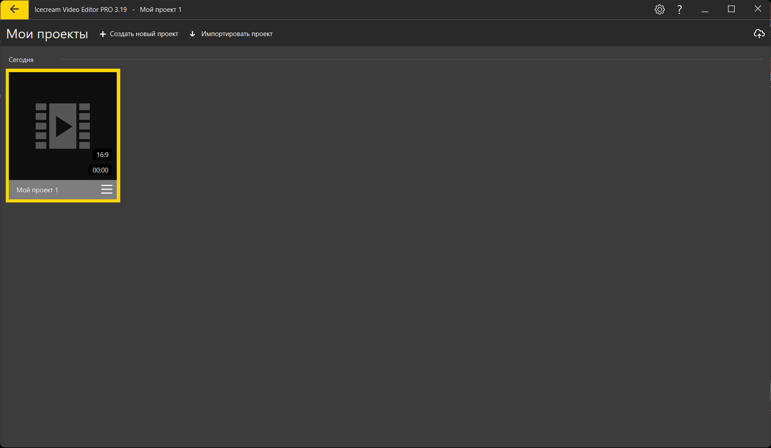Open the Мой проект 1 project thumbnail
The height and width of the screenshot is (448, 771).
[63, 126]
